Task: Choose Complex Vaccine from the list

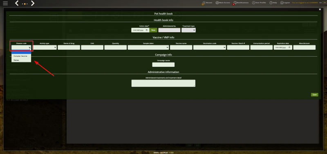Action: tap(21, 56)
